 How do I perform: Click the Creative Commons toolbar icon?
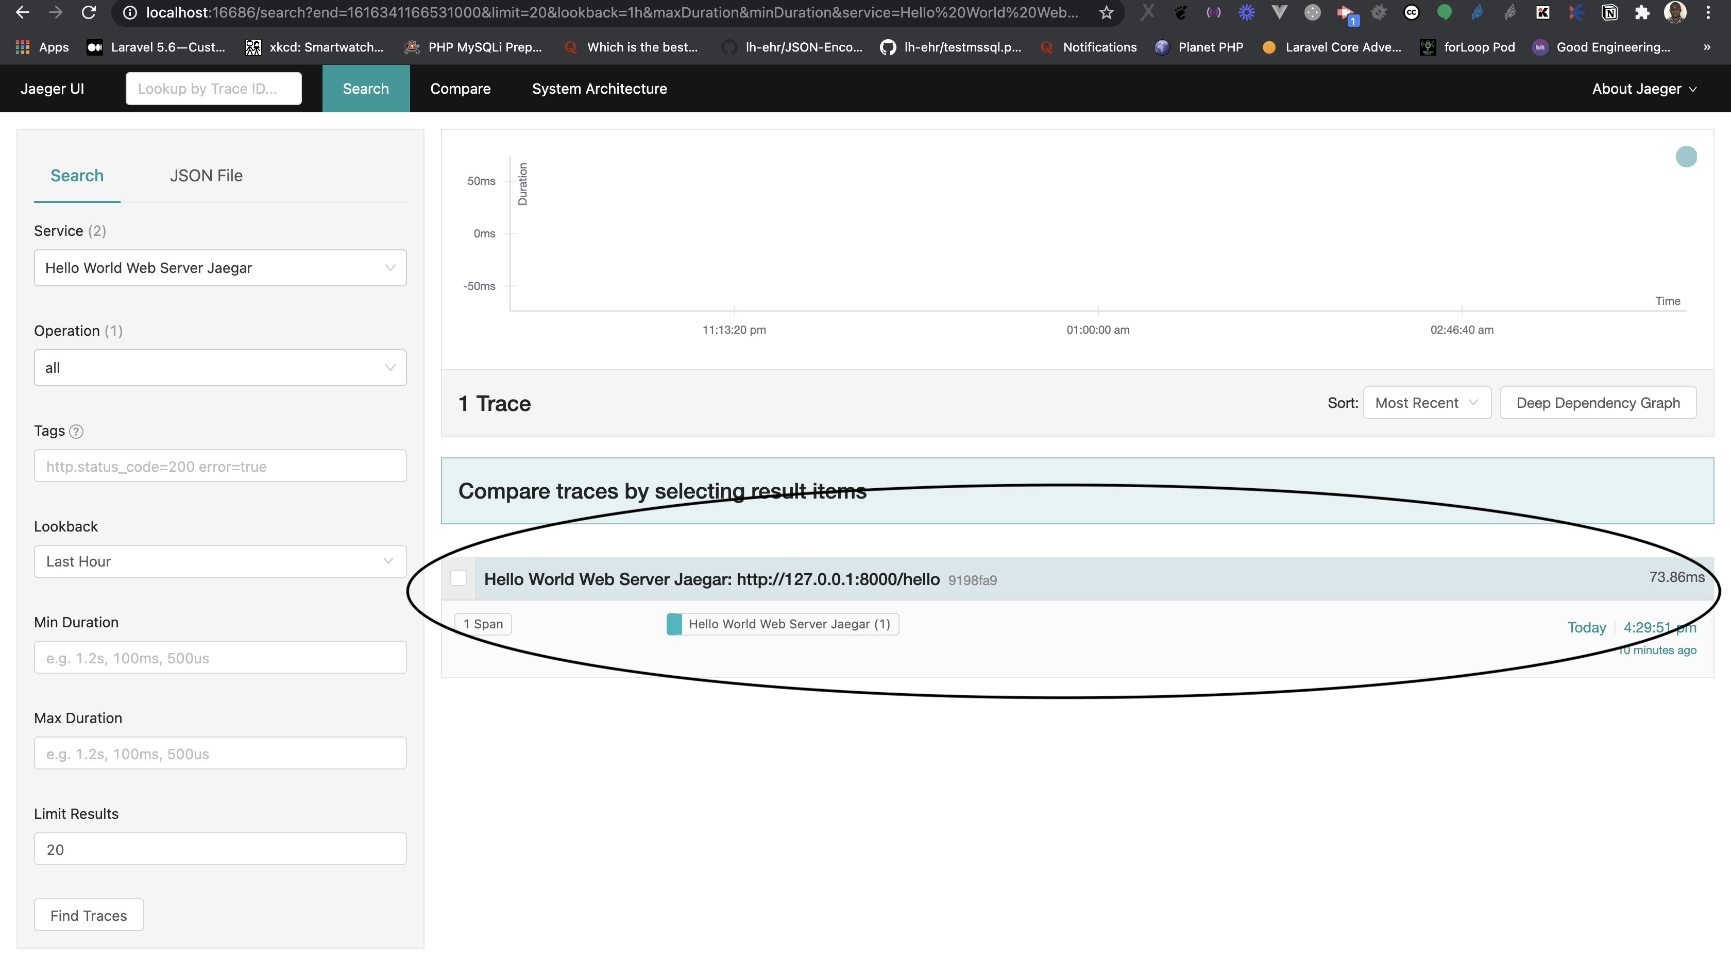coord(1411,12)
